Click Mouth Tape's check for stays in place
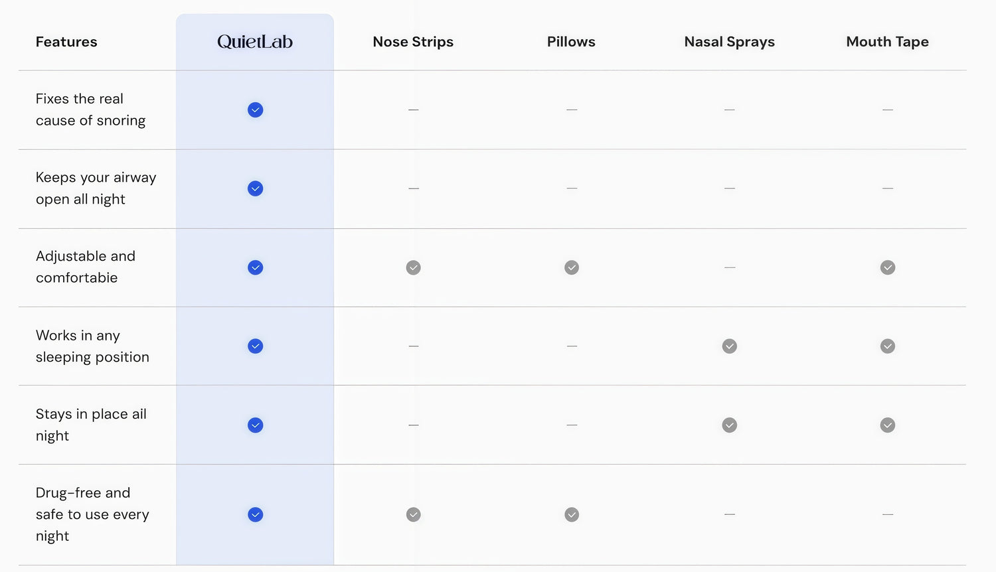This screenshot has width=996, height=572. (x=887, y=425)
